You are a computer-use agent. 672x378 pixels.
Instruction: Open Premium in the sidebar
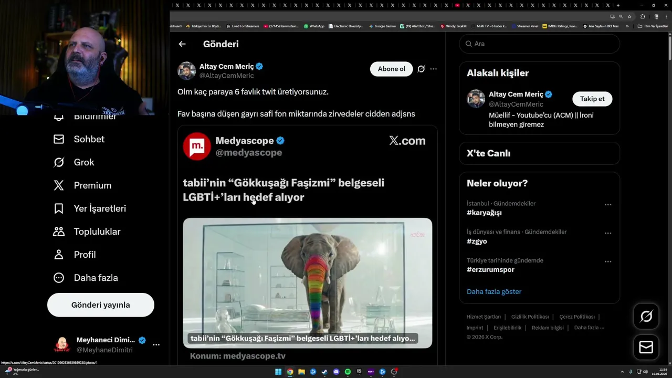click(82, 185)
